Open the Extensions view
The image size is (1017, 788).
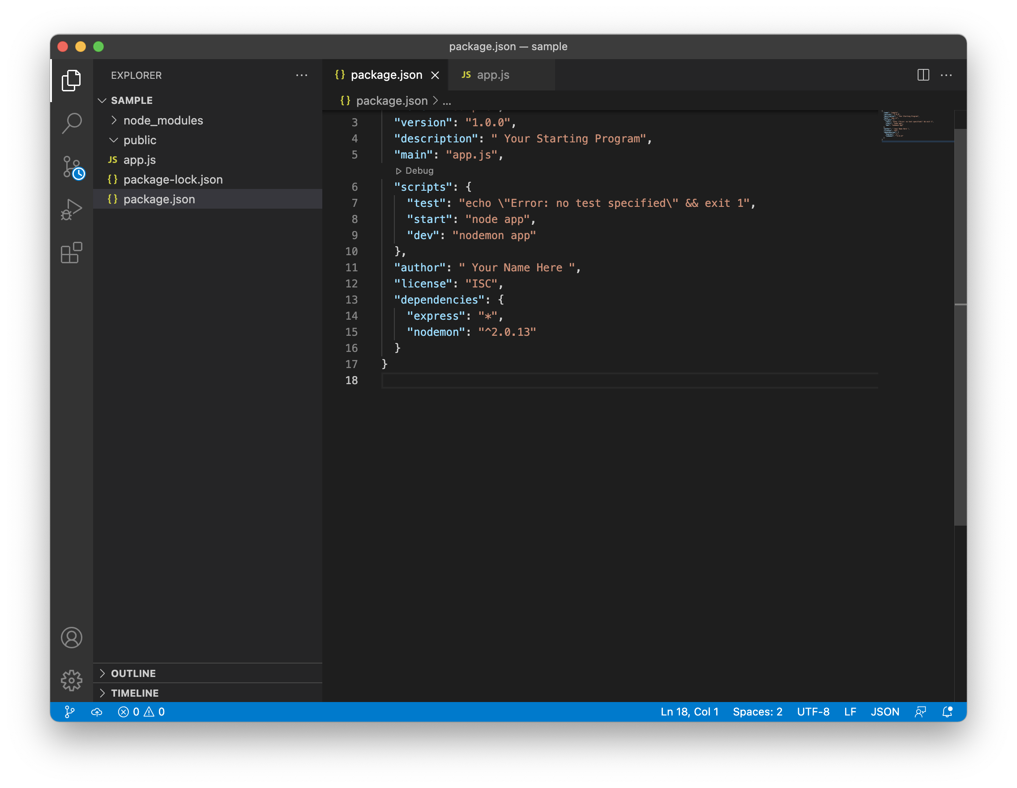(72, 253)
